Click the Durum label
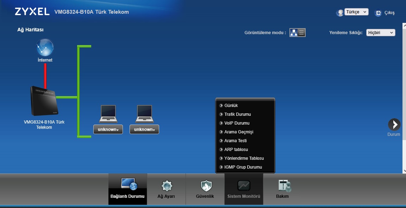406x208 pixels. click(394, 134)
